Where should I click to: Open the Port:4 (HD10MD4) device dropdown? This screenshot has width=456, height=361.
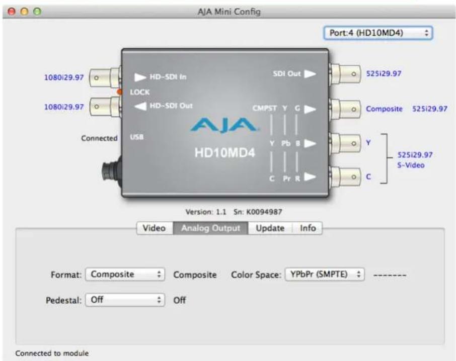pos(378,33)
